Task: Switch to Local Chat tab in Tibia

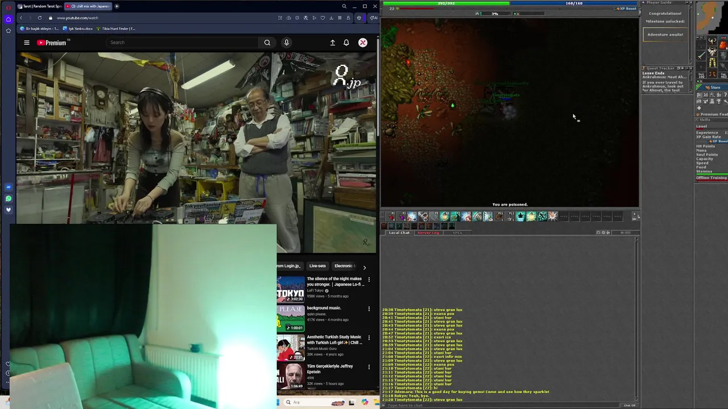Action: tap(399, 232)
